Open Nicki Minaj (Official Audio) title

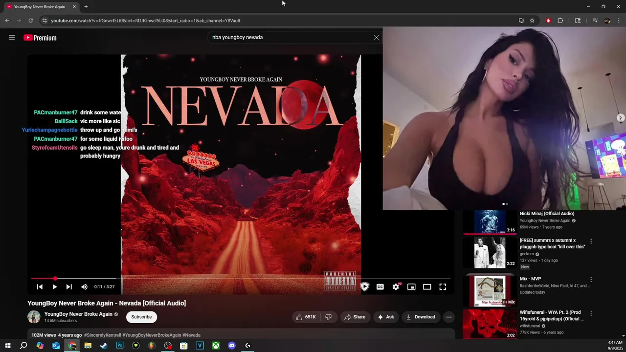(547, 214)
